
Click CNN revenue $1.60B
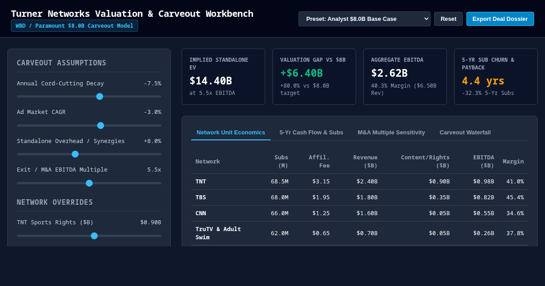click(x=367, y=213)
